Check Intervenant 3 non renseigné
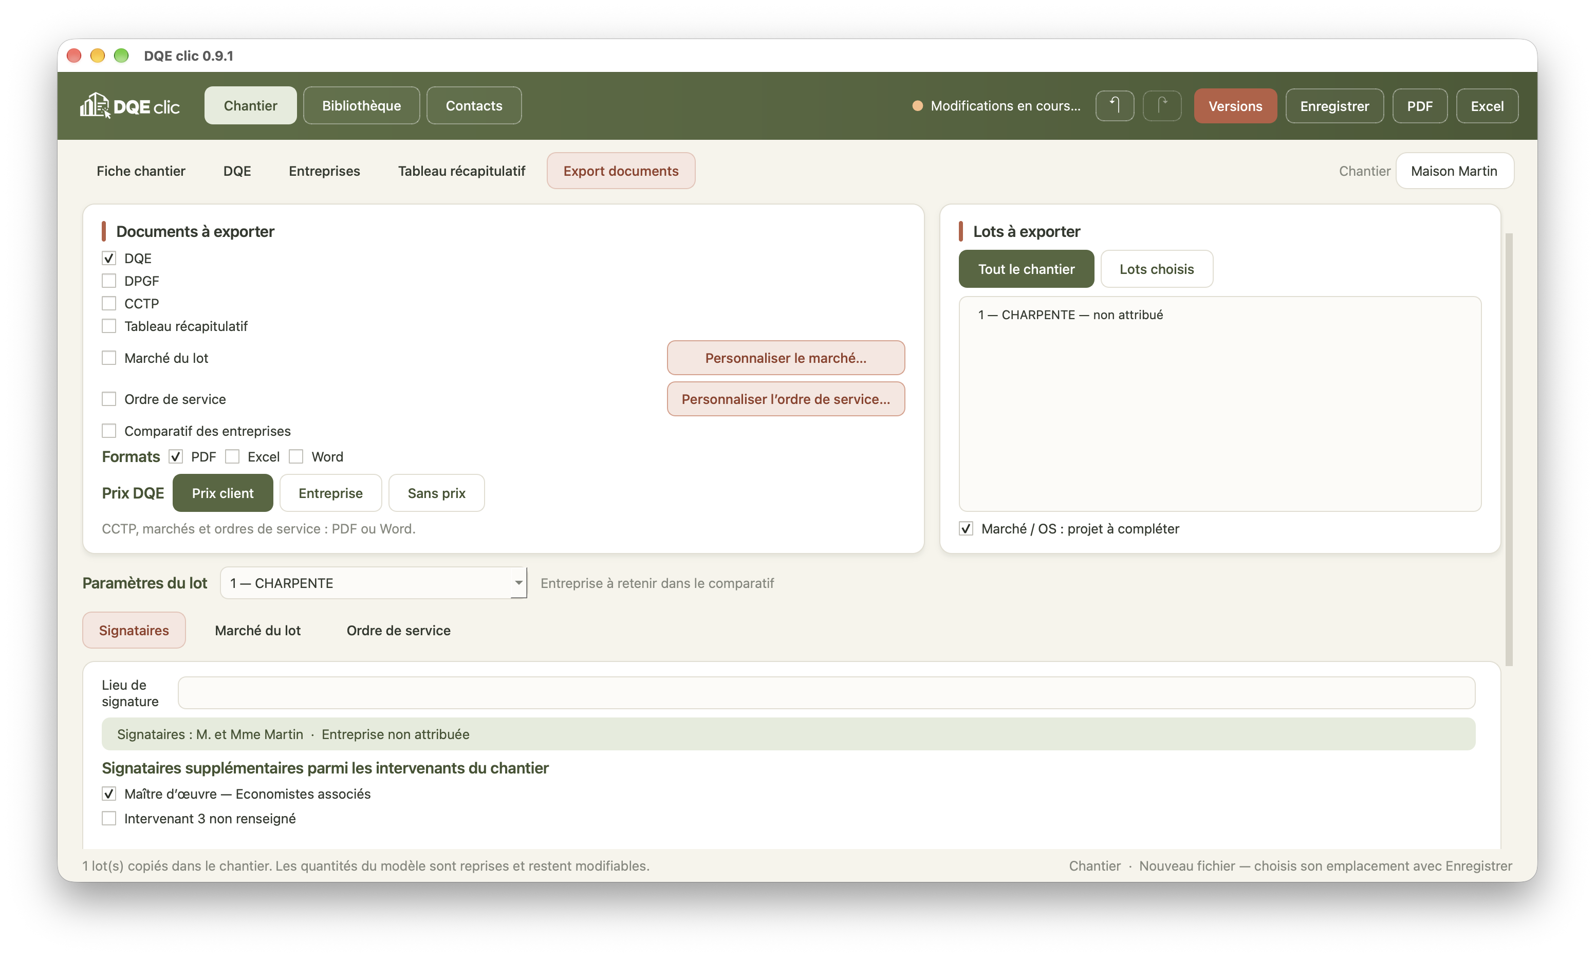 click(x=108, y=819)
